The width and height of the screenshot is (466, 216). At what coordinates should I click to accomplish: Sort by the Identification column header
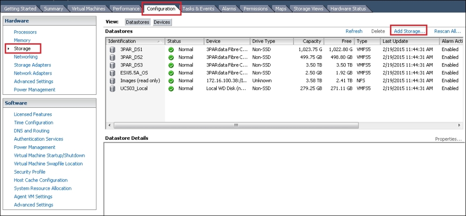click(135, 41)
